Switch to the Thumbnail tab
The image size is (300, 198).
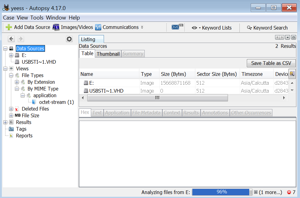pyautogui.click(x=108, y=54)
